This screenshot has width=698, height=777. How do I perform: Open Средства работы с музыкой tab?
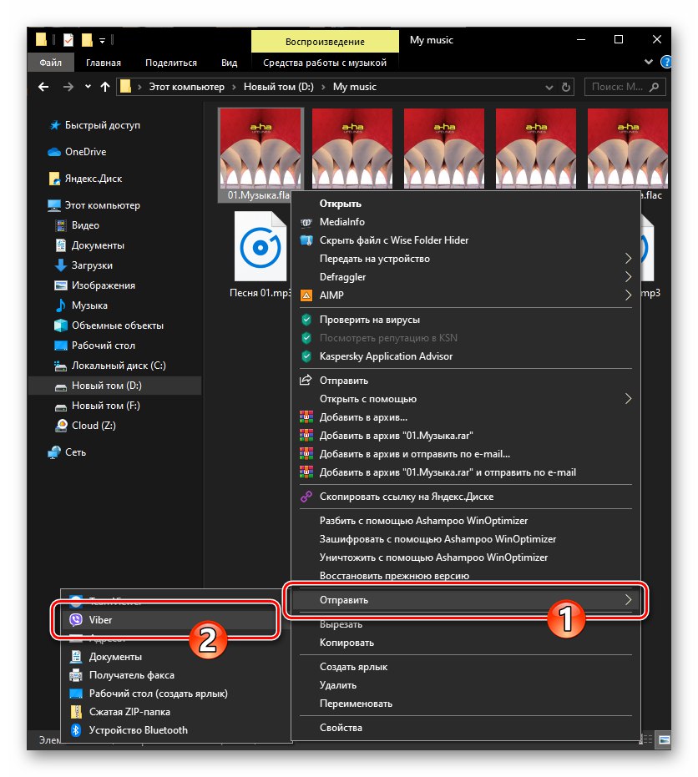[325, 63]
